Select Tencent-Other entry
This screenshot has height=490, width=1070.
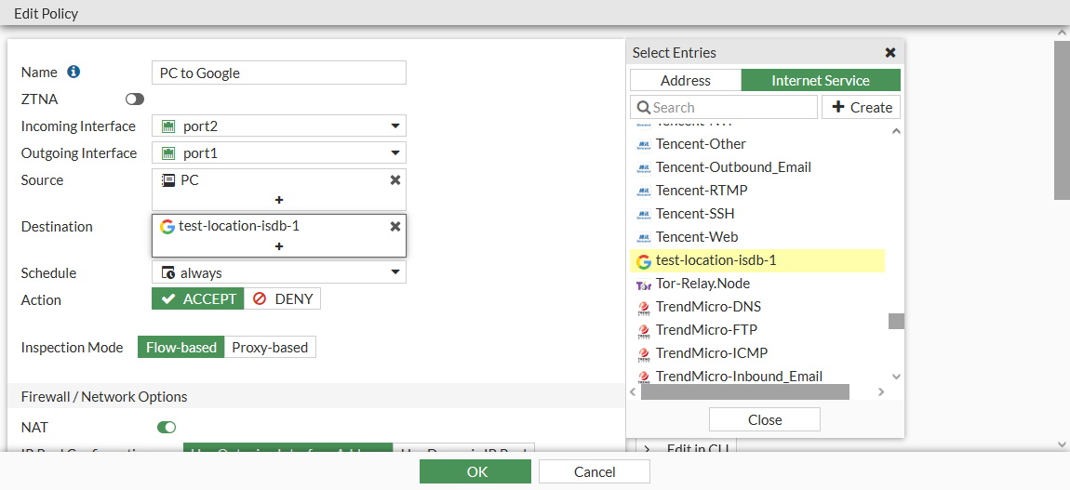click(x=757, y=144)
